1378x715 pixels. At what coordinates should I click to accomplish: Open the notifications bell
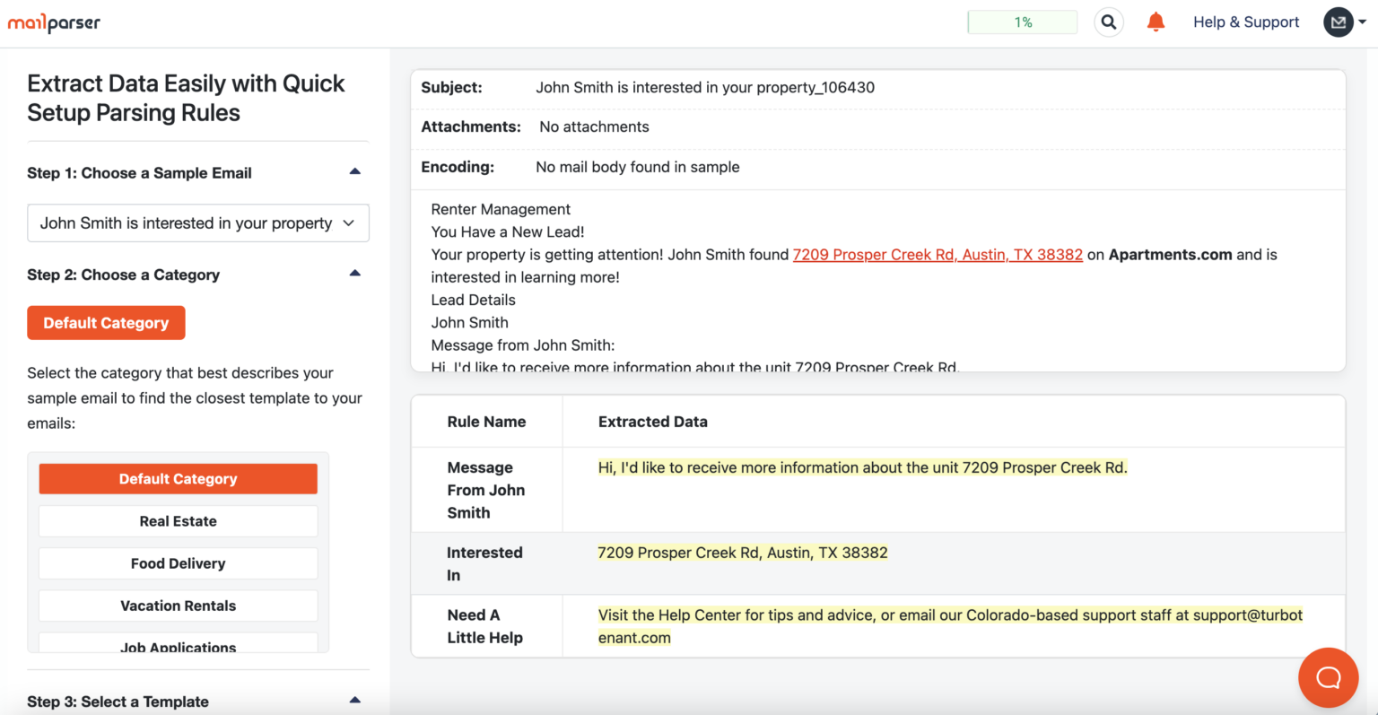[x=1156, y=22]
